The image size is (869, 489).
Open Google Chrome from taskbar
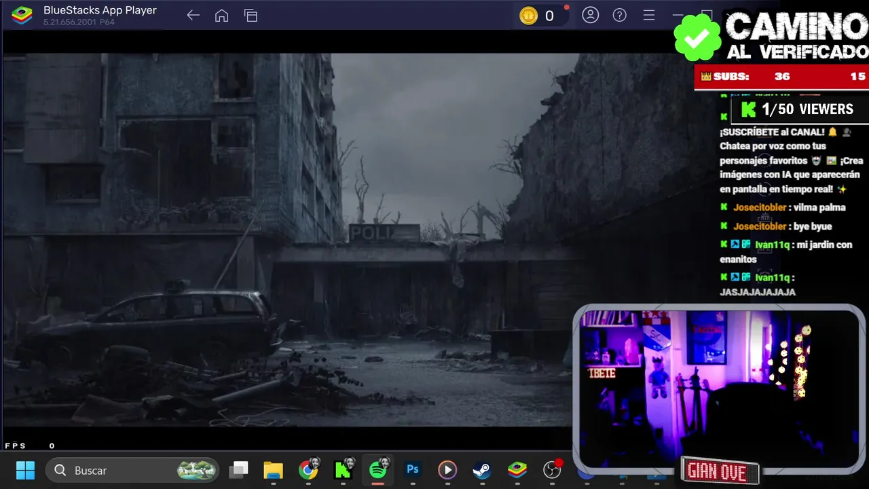tap(309, 470)
